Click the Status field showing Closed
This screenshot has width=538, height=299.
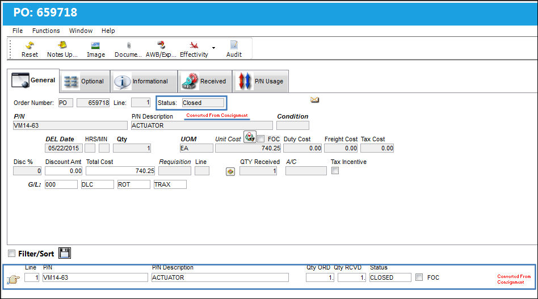coord(203,103)
